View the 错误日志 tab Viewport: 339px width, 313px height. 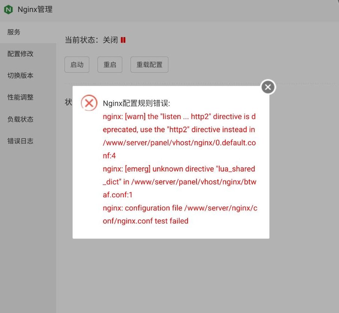pyautogui.click(x=28, y=141)
